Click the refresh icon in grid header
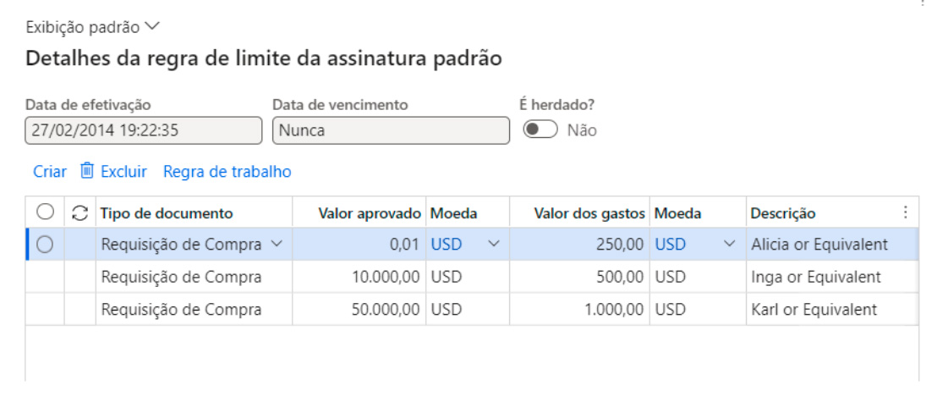937x402 pixels. tap(80, 213)
